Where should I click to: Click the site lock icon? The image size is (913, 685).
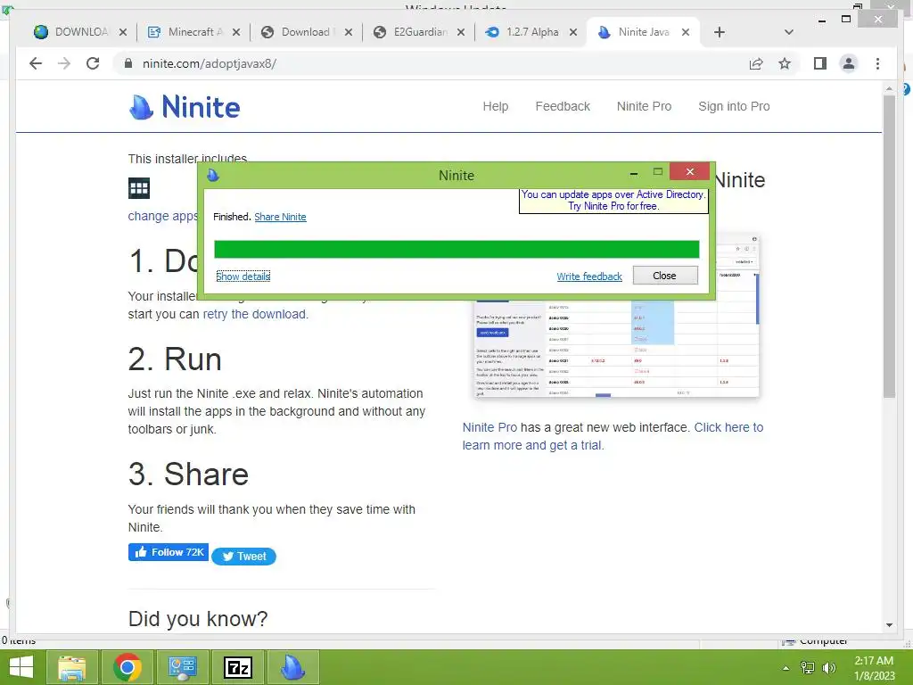pyautogui.click(x=128, y=63)
